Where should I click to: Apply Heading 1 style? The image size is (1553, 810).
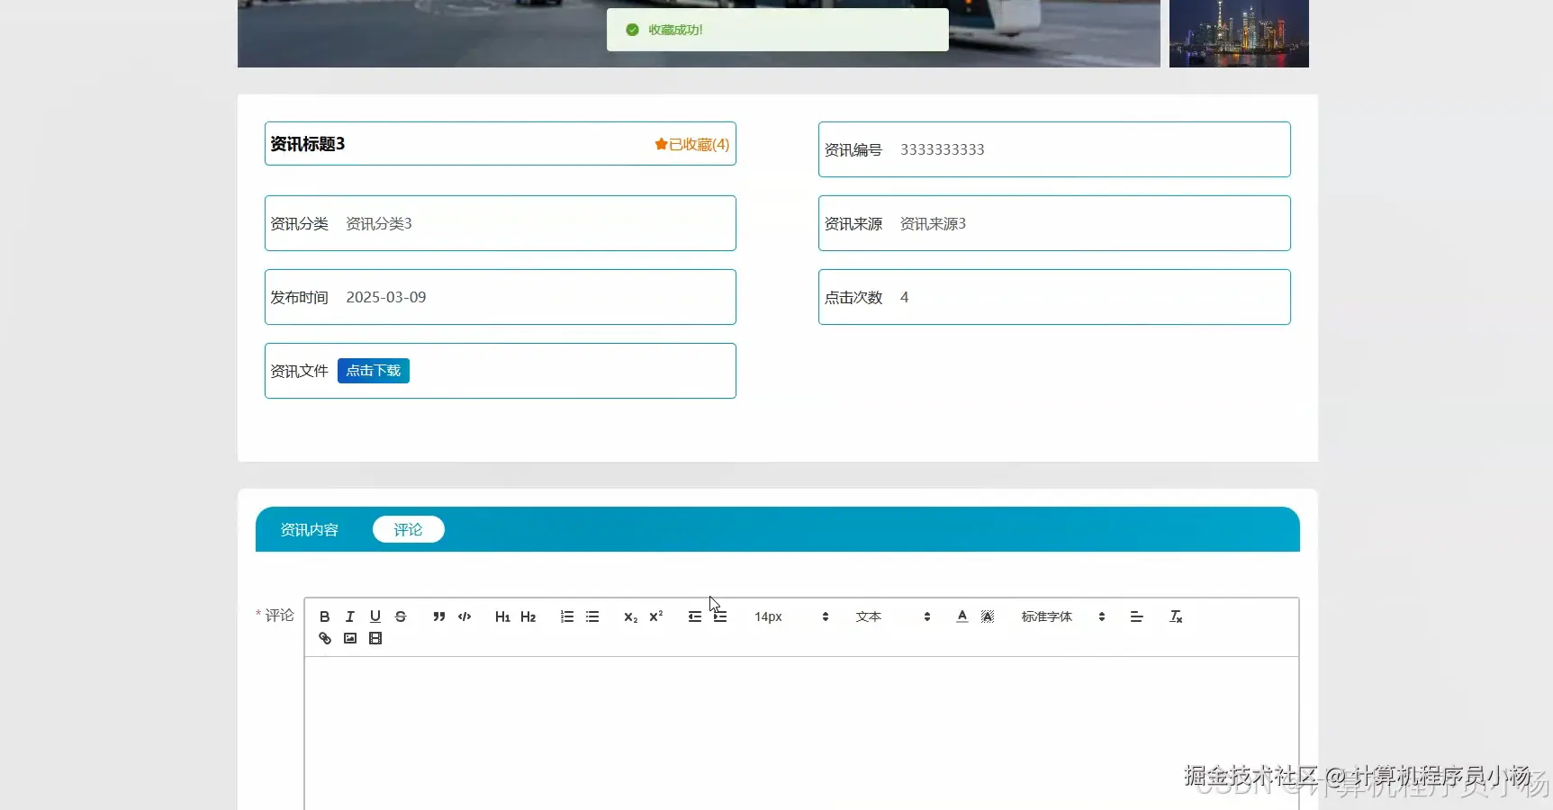point(502,616)
